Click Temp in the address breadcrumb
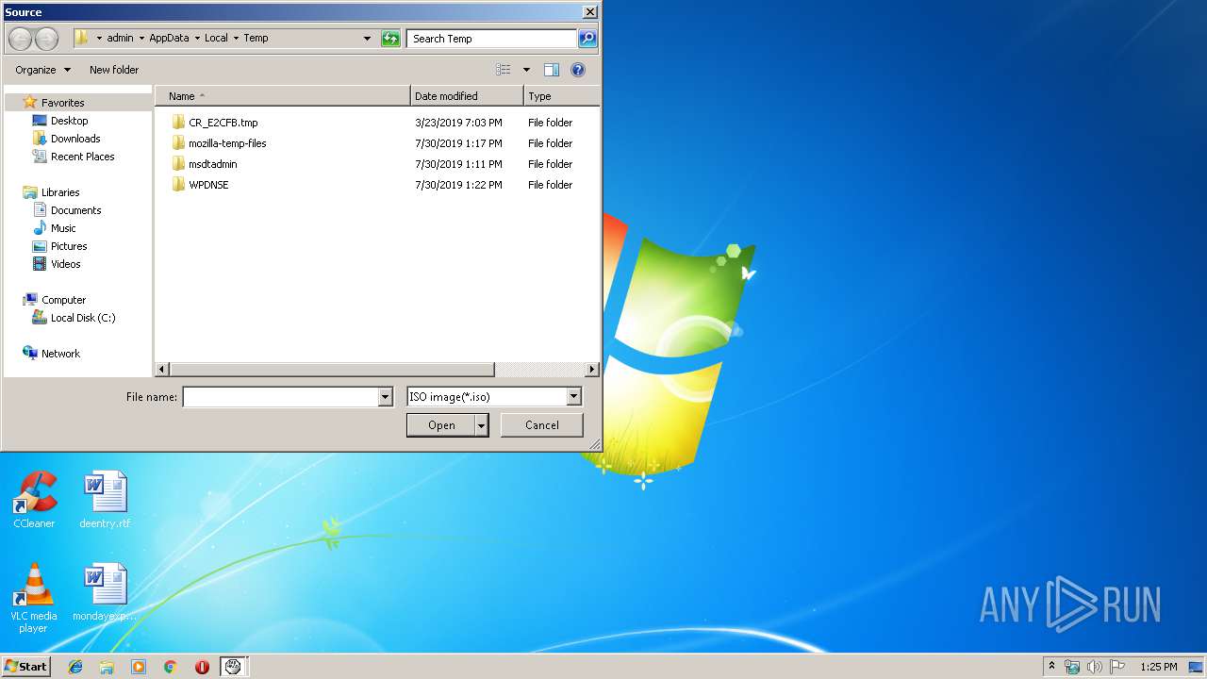Viewport: 1207px width, 679px height. (x=256, y=39)
